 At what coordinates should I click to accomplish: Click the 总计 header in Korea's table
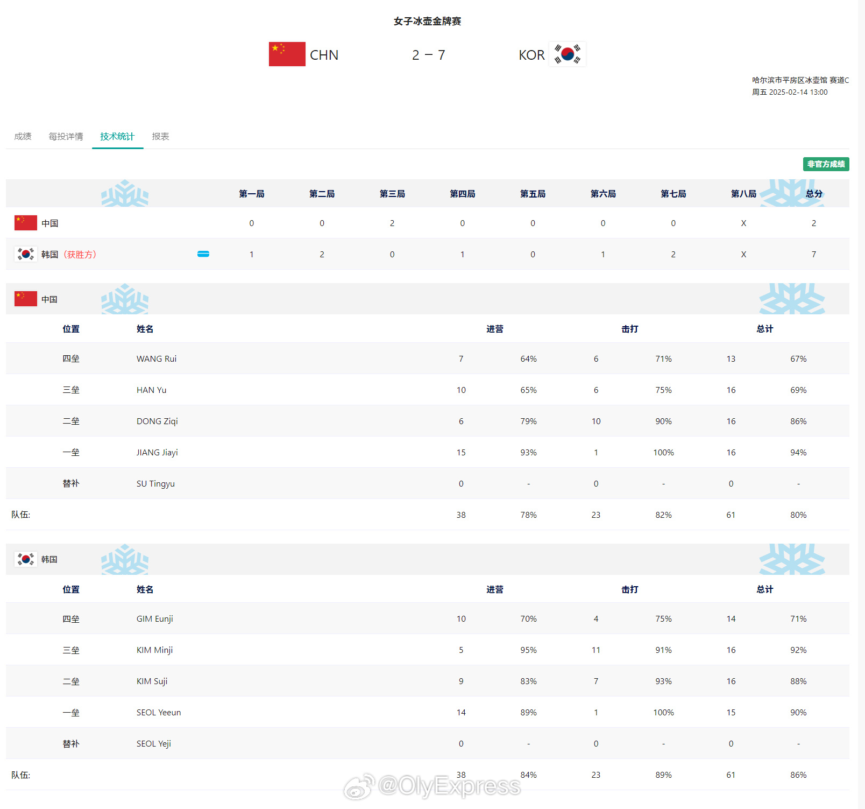click(x=765, y=589)
